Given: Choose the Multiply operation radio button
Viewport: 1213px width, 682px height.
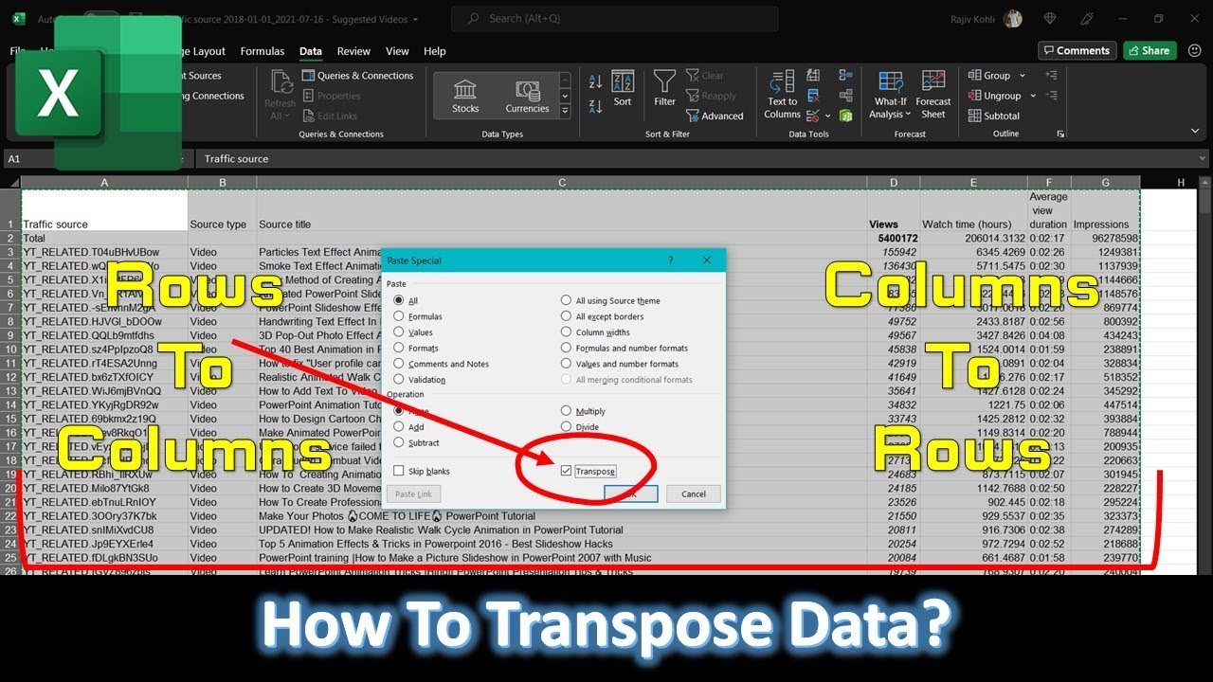Looking at the screenshot, I should tap(567, 411).
